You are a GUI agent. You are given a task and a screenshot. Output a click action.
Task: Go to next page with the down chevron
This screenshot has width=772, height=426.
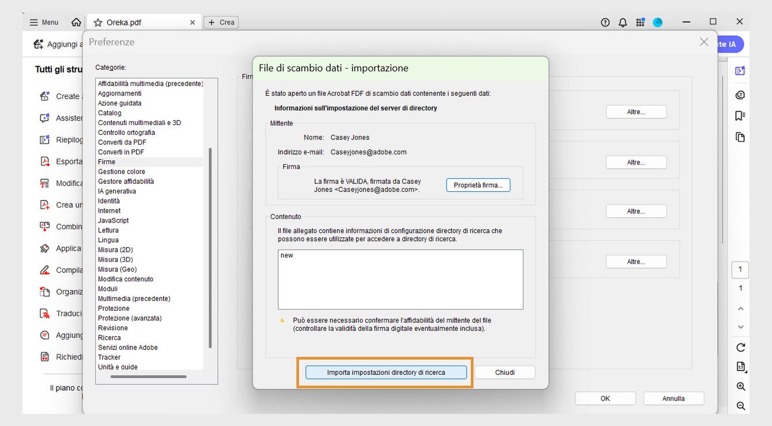pyautogui.click(x=741, y=327)
